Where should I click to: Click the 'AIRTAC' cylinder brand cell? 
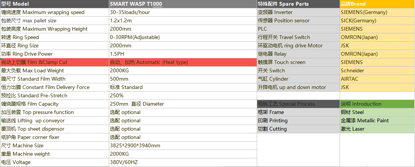click(377, 79)
